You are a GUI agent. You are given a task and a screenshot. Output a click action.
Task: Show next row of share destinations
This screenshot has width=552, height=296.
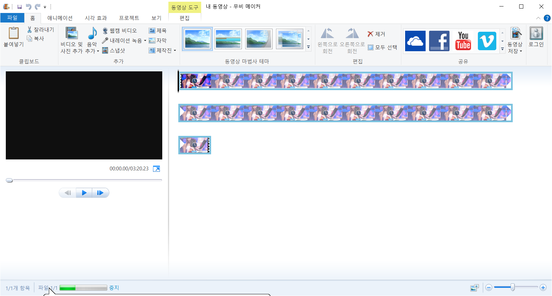click(502, 41)
